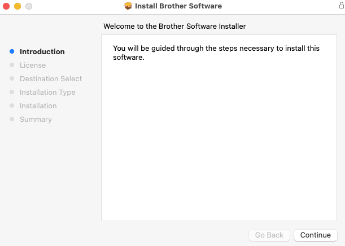The width and height of the screenshot is (345, 246).
Task: Select the License step in sidebar
Action: click(x=33, y=65)
